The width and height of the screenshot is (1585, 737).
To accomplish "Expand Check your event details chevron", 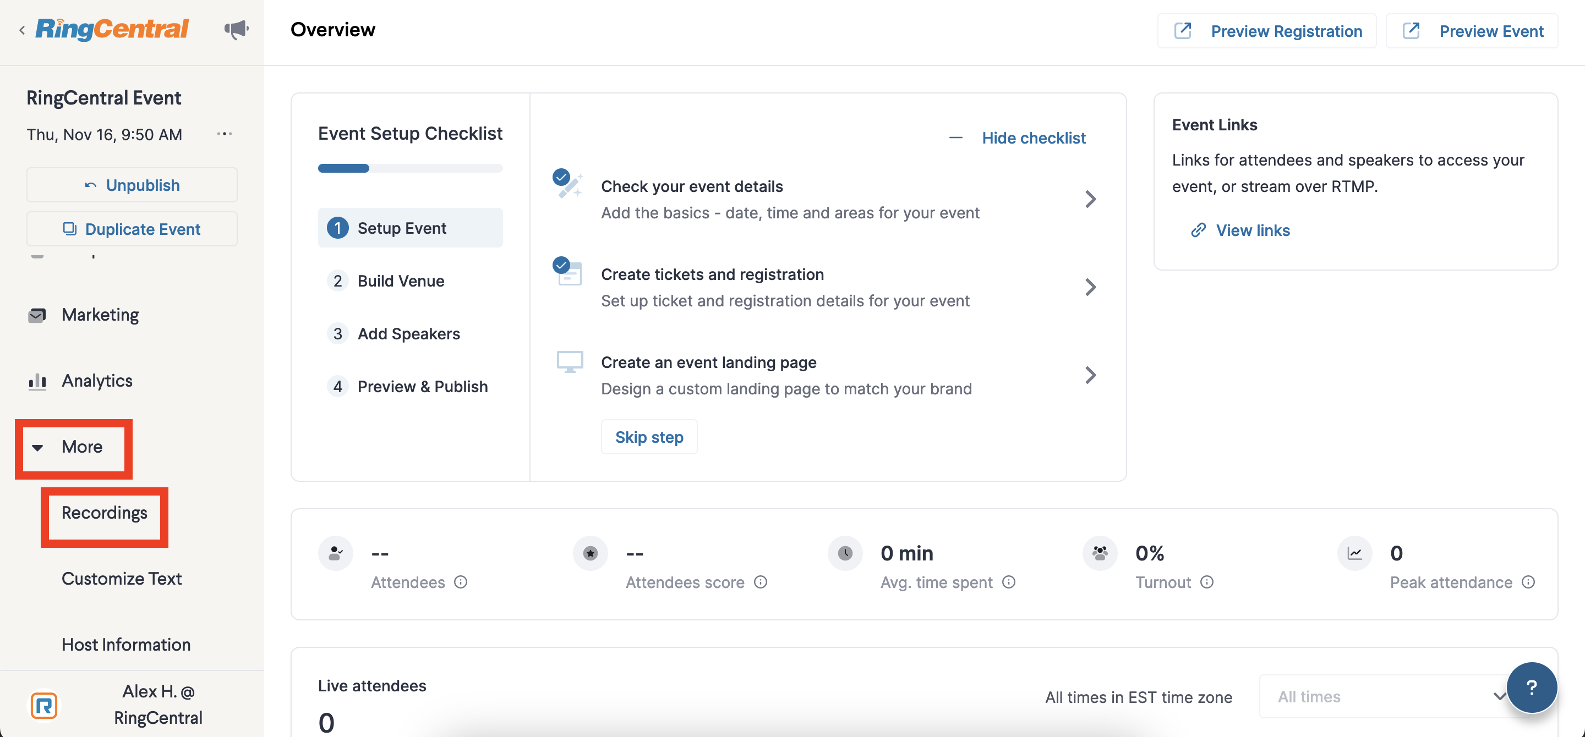I will pyautogui.click(x=1090, y=199).
